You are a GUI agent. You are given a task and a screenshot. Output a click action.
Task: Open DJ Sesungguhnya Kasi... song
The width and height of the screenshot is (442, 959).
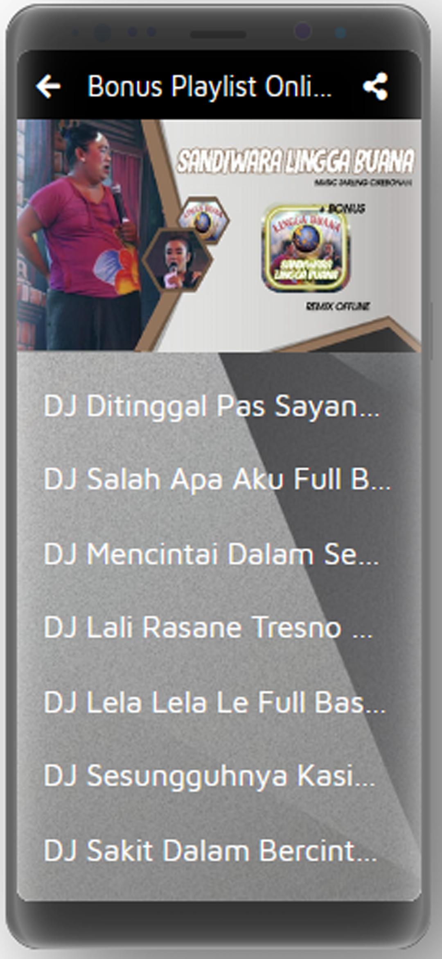tap(219, 775)
